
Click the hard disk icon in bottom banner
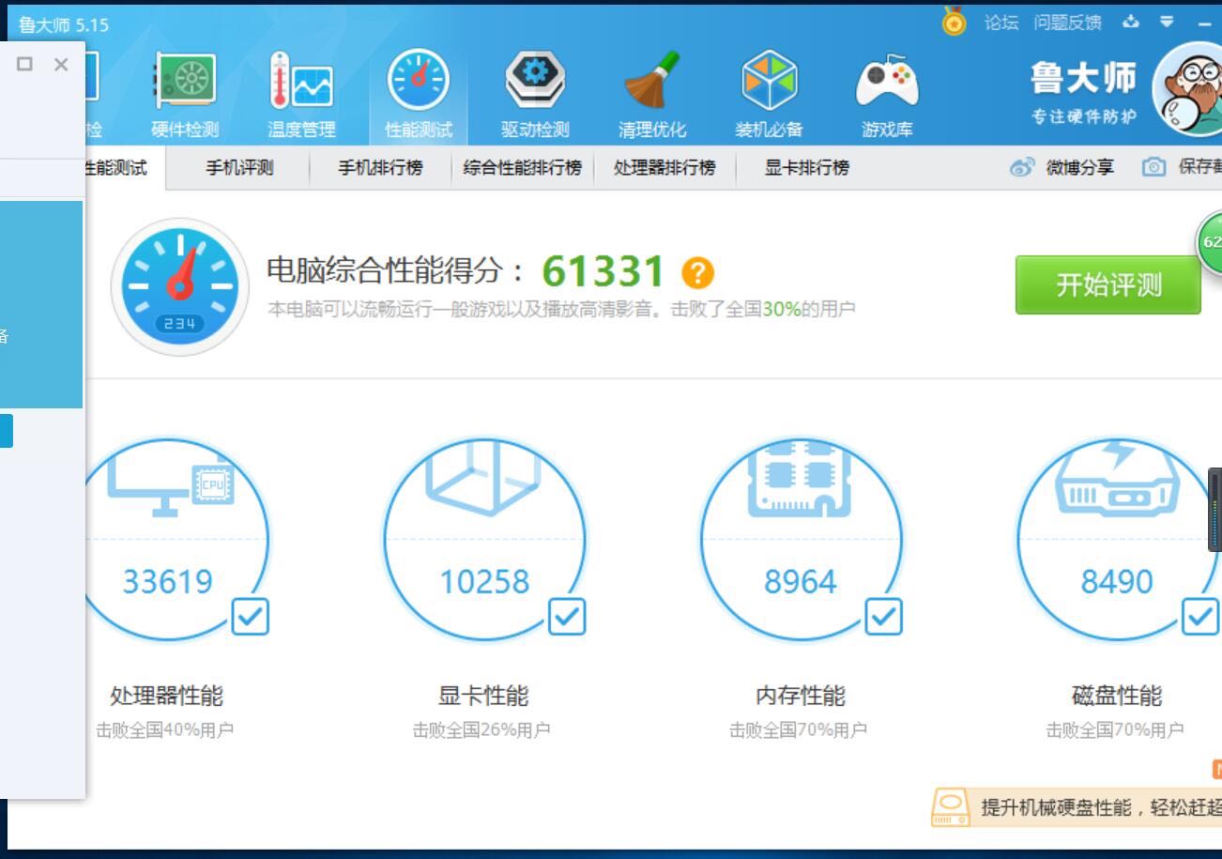tap(951, 807)
